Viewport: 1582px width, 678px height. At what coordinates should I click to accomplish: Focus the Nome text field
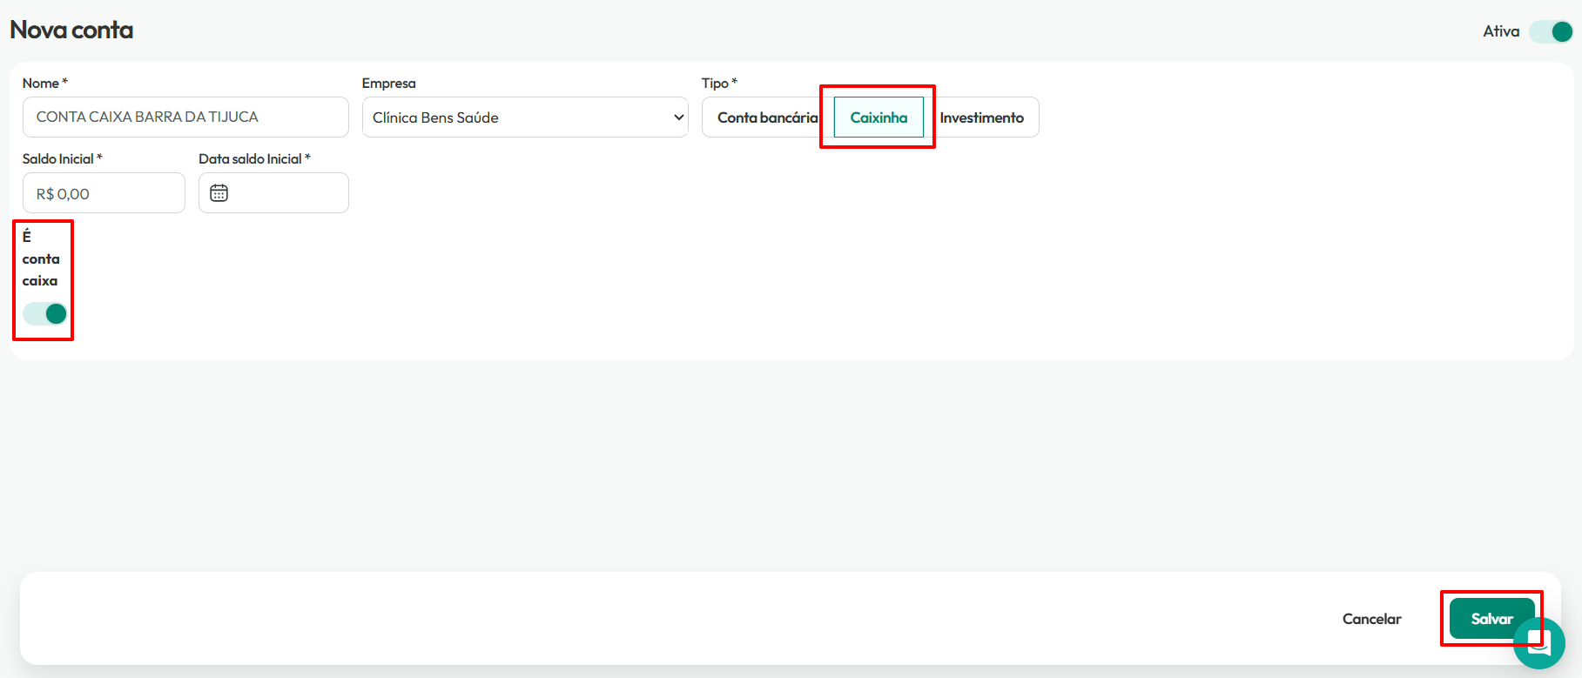pyautogui.click(x=185, y=117)
